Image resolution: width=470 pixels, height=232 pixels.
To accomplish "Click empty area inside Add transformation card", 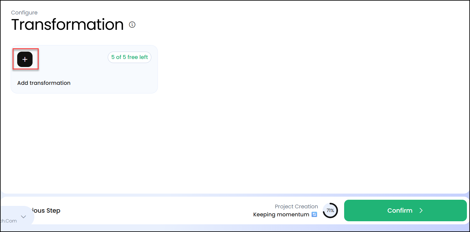I will point(92,74).
